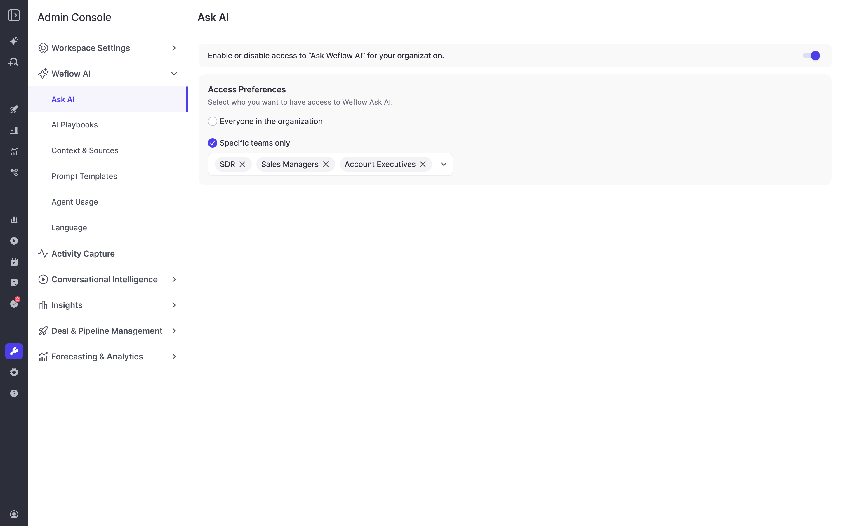Select Specific teams only radio
The width and height of the screenshot is (841, 526).
click(212, 143)
